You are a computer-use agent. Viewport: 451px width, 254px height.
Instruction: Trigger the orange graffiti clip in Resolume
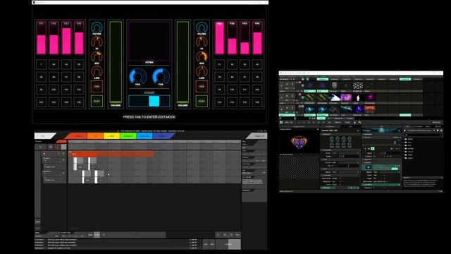click(369, 109)
